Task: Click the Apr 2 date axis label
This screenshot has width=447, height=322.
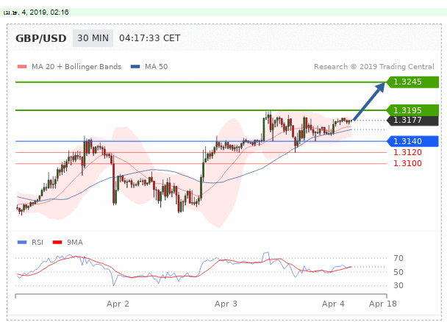Action: [118, 304]
